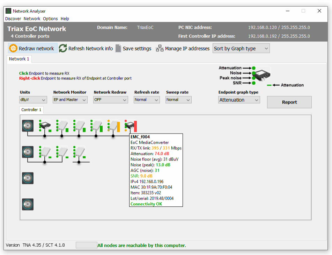Click the PC NIC address 192.168.0.120 value
The height and width of the screenshot is (255, 332).
(x=279, y=28)
